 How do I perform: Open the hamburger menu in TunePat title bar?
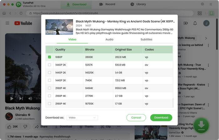click(211, 4)
